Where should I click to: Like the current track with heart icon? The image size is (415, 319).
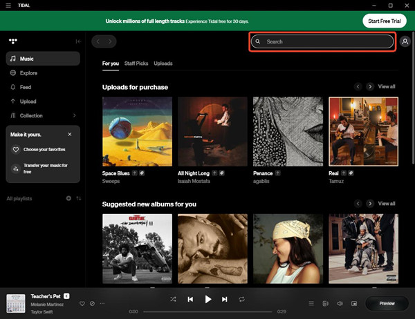point(82,303)
